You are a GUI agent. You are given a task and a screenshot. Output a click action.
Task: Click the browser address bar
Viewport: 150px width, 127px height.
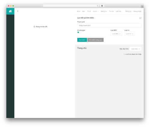point(71,6)
